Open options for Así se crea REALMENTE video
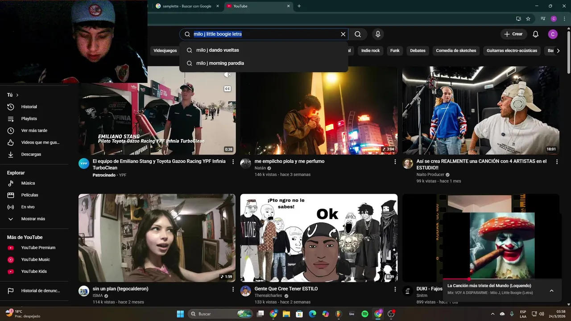This screenshot has width=571, height=321. pos(557,162)
